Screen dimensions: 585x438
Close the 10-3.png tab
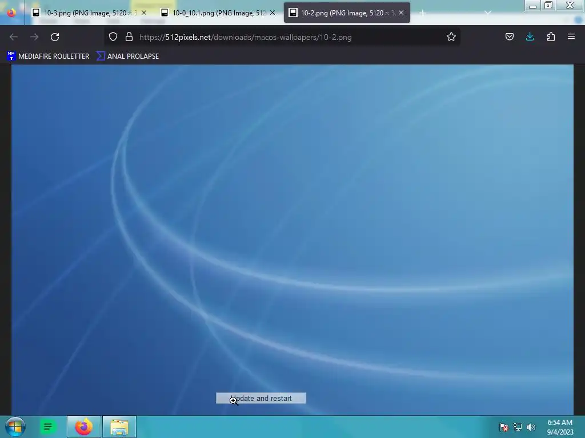[144, 13]
